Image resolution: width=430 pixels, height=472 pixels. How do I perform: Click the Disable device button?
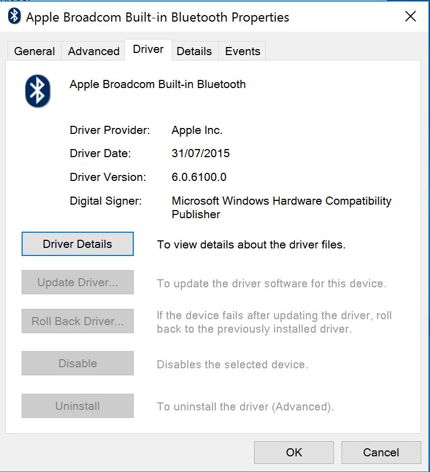[78, 363]
